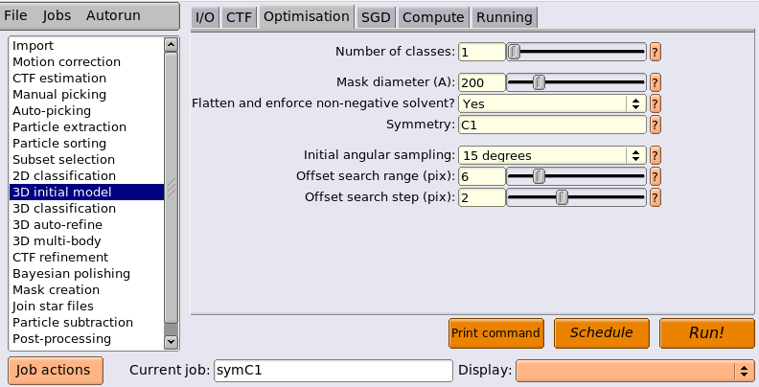This screenshot has height=387, width=759.
Task: Click job list scrollbar up arrow
Action: 171,45
